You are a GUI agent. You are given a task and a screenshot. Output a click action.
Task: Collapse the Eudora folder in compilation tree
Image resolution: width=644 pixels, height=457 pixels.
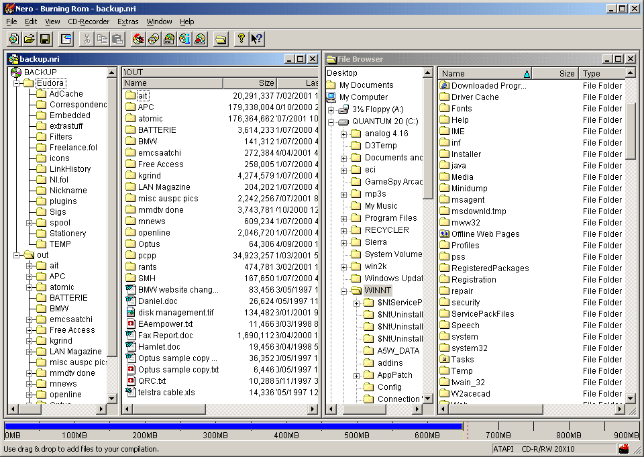[x=16, y=83]
